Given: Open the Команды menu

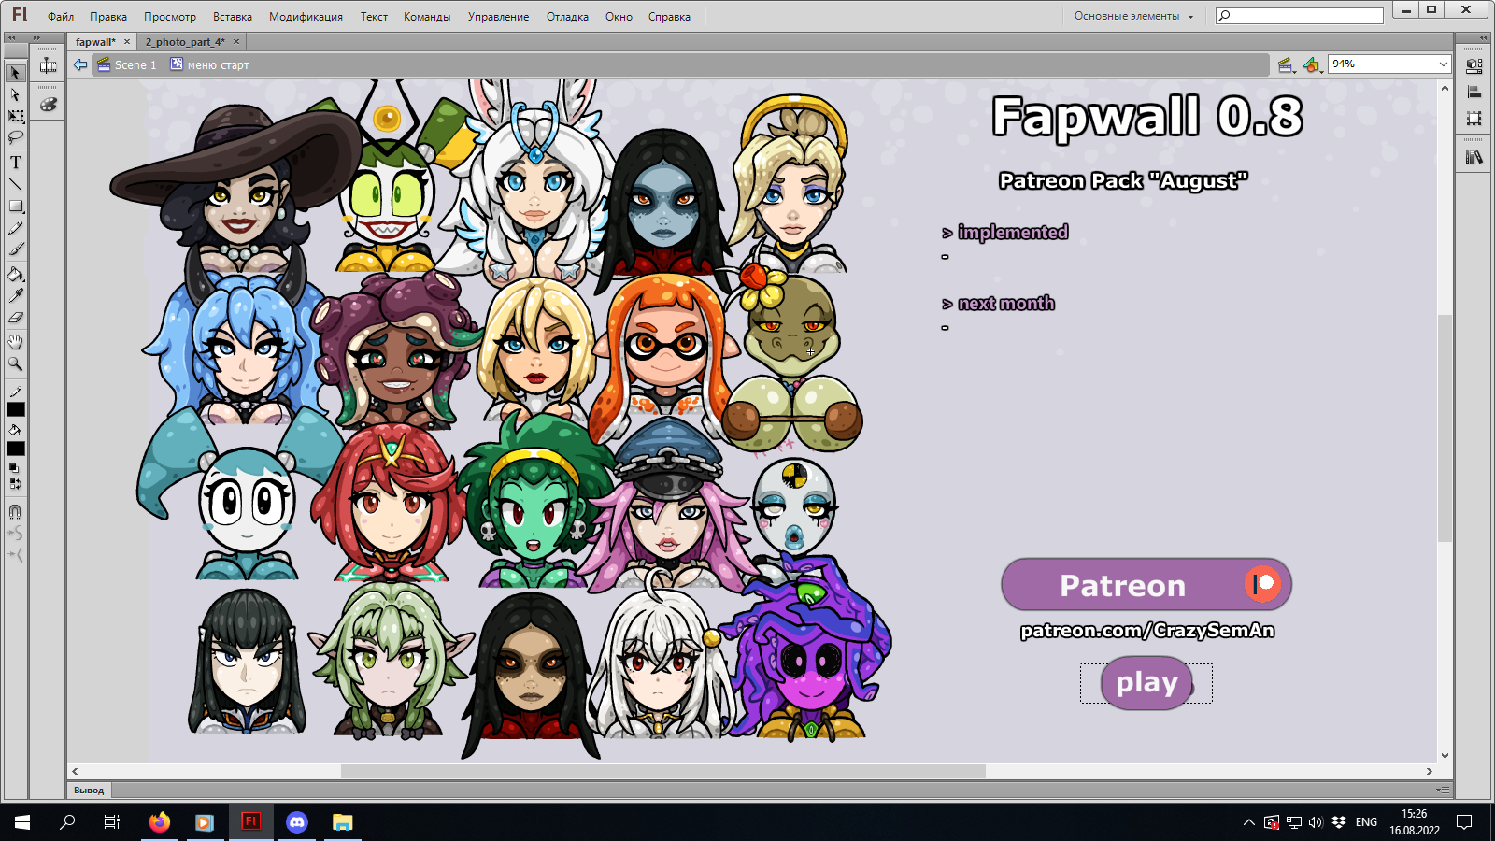Looking at the screenshot, I should (427, 17).
